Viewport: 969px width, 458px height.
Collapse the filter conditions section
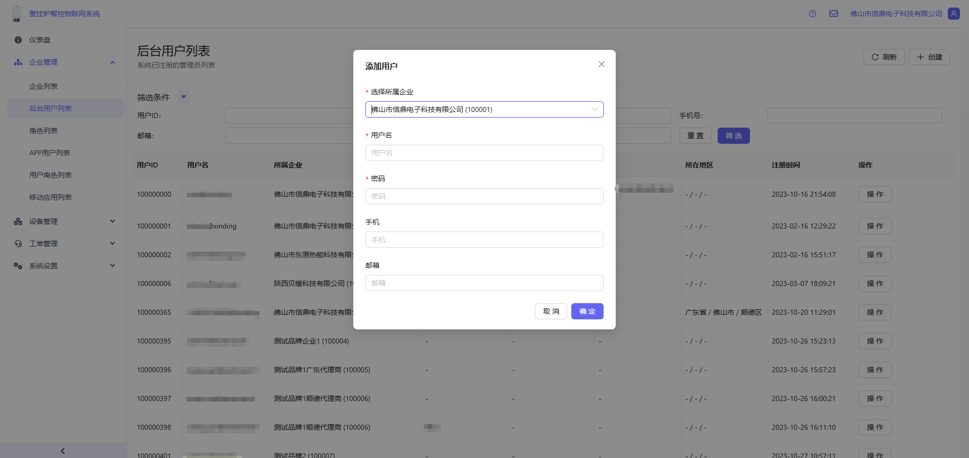tap(184, 97)
